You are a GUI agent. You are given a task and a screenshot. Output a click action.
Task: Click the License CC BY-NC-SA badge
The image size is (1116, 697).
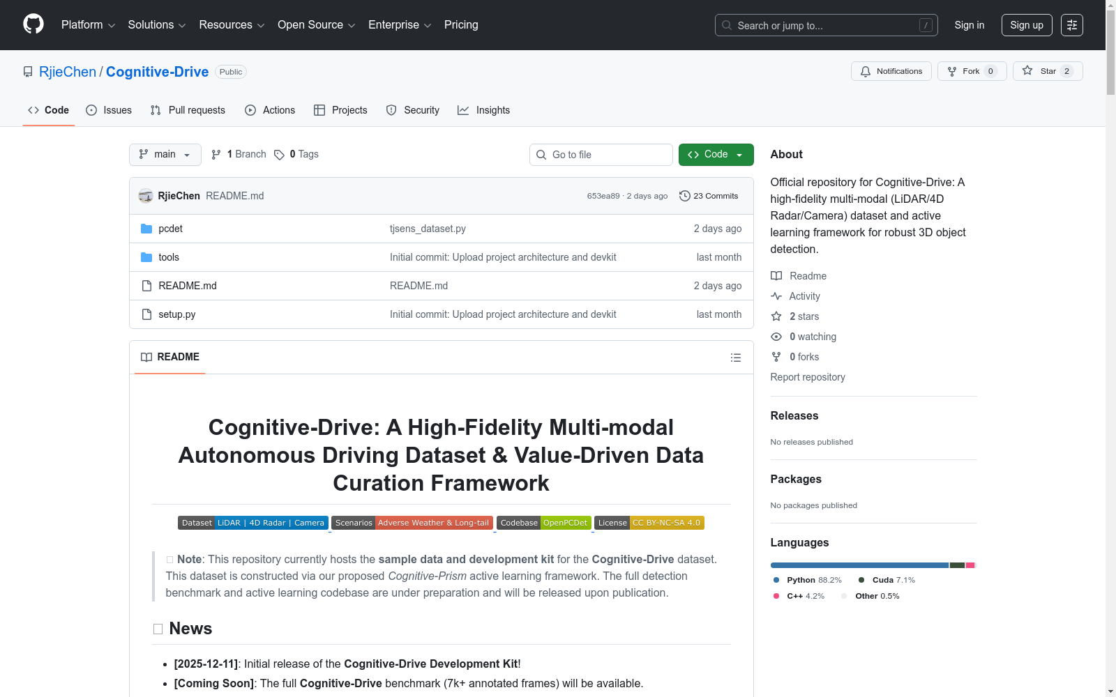649,523
